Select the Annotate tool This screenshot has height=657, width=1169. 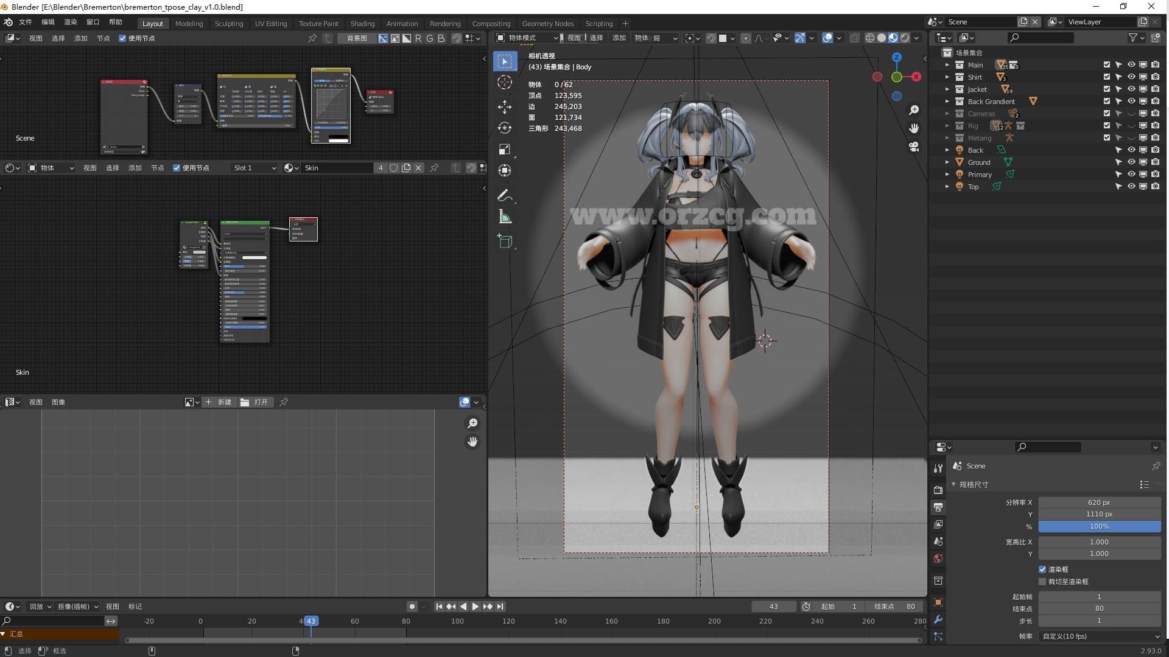[x=505, y=196]
